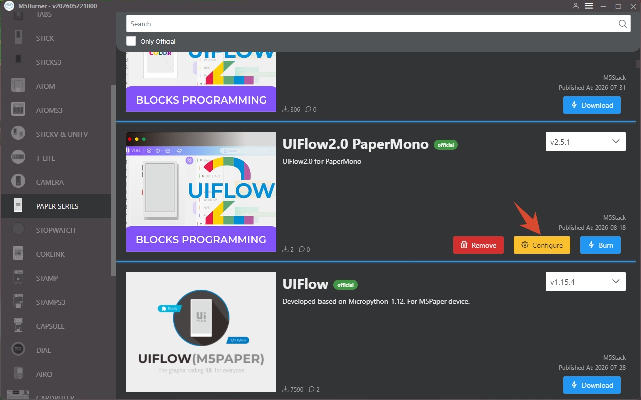Download the firmware published 2026-07-31
The width and height of the screenshot is (641, 400).
pyautogui.click(x=592, y=105)
